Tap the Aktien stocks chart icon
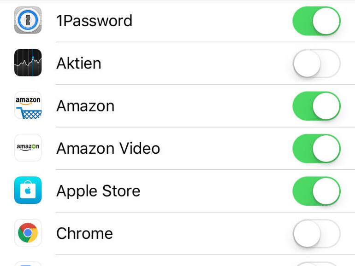Screen dimensions: 355x266 point(28,63)
